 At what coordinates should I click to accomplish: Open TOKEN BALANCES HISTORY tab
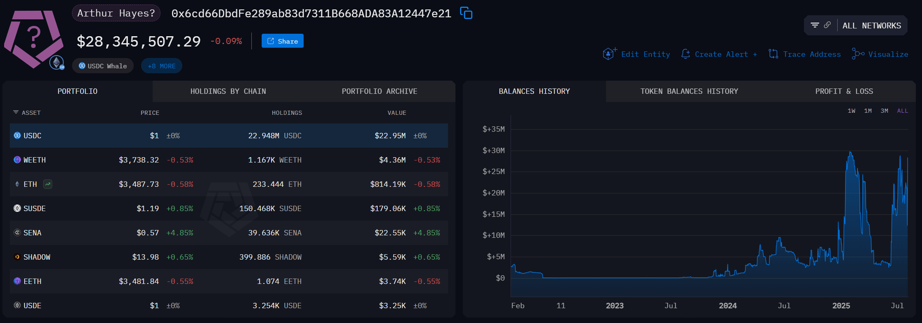689,91
